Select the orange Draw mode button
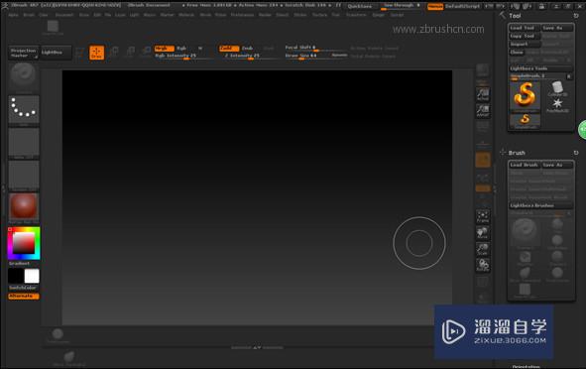Viewport: 586px width, 369px height. tap(97, 53)
